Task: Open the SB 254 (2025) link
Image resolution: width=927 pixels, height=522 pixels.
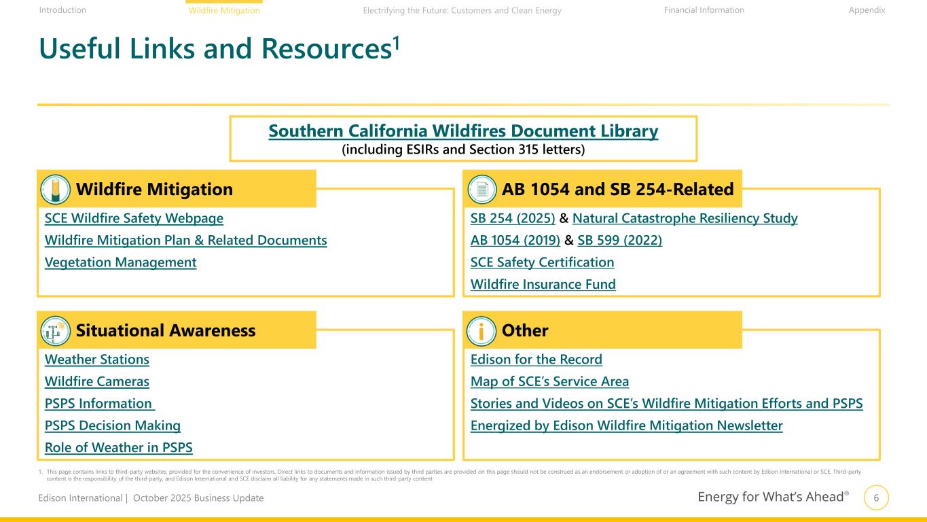Action: (x=513, y=219)
